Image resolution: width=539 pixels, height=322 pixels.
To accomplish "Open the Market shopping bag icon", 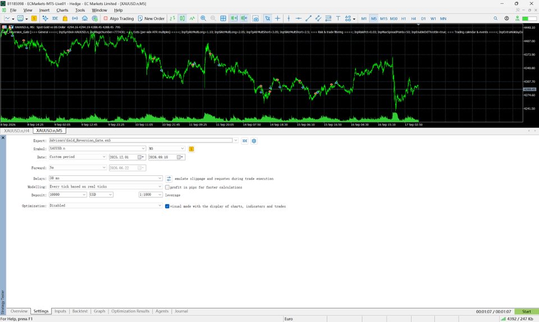I will pos(65,19).
